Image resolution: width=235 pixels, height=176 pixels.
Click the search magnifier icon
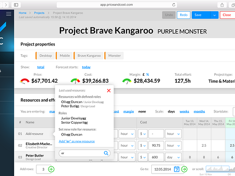[106, 153]
